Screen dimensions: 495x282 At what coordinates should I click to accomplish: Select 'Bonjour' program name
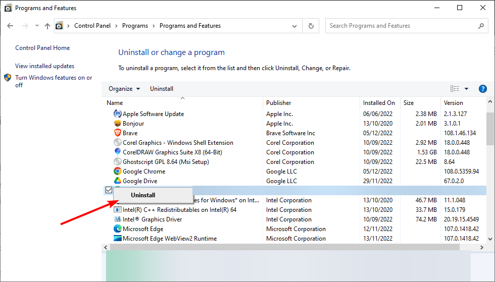tap(133, 123)
